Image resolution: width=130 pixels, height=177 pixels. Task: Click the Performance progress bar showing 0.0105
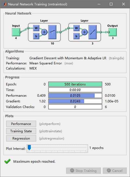(x=75, y=95)
